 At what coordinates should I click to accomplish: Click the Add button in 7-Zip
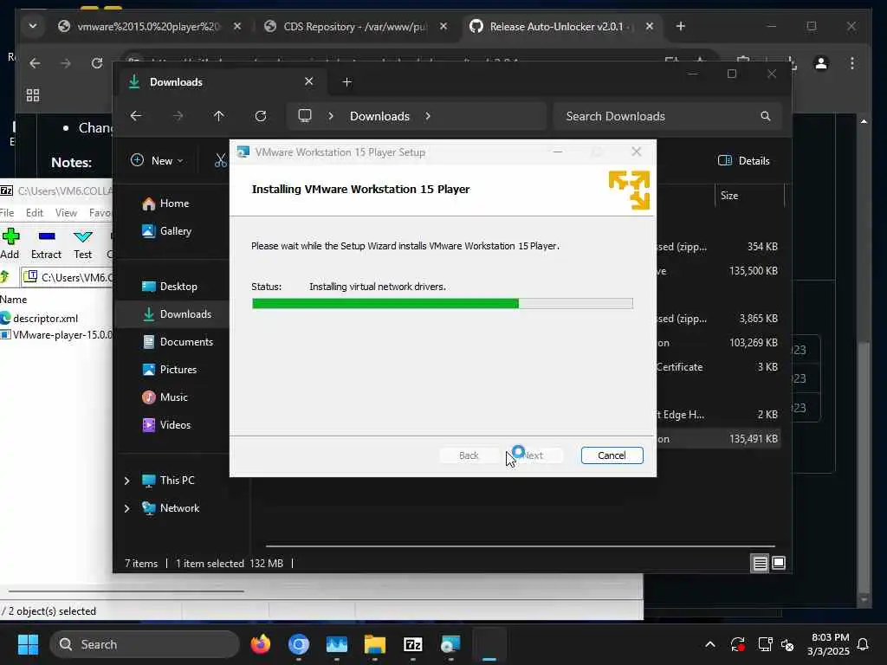pyautogui.click(x=10, y=243)
